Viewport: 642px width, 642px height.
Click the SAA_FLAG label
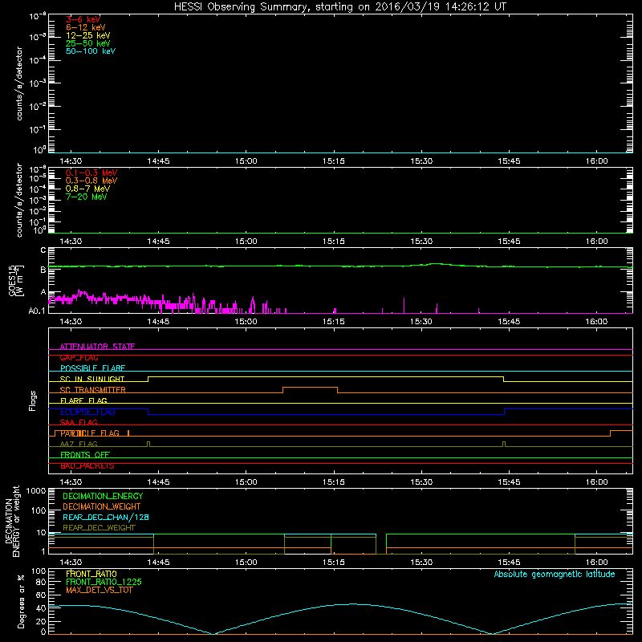point(79,423)
